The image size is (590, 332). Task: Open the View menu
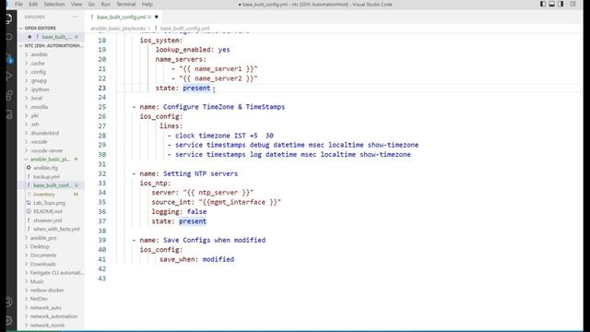tap(77, 5)
